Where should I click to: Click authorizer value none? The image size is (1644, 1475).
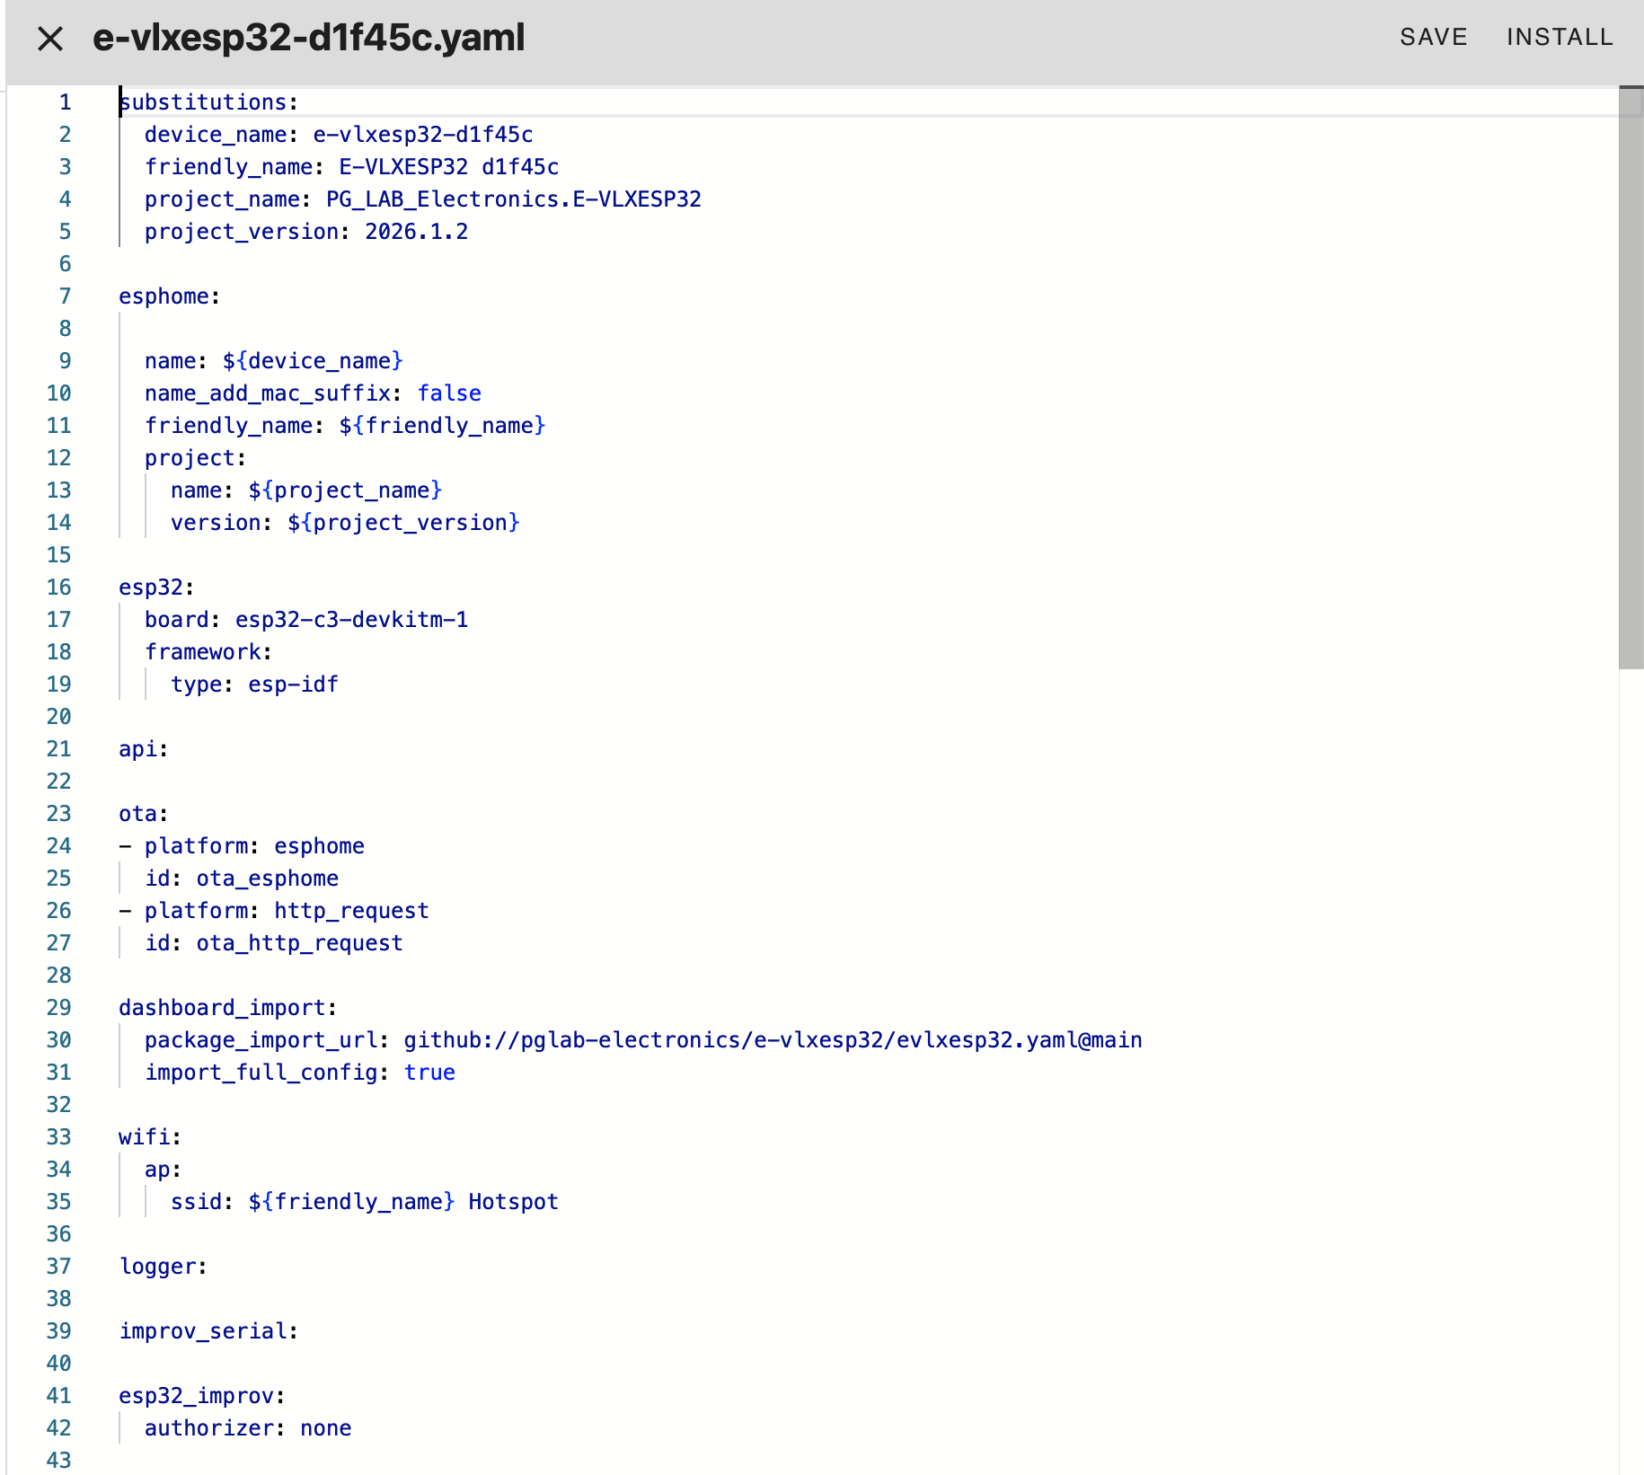325,1428
